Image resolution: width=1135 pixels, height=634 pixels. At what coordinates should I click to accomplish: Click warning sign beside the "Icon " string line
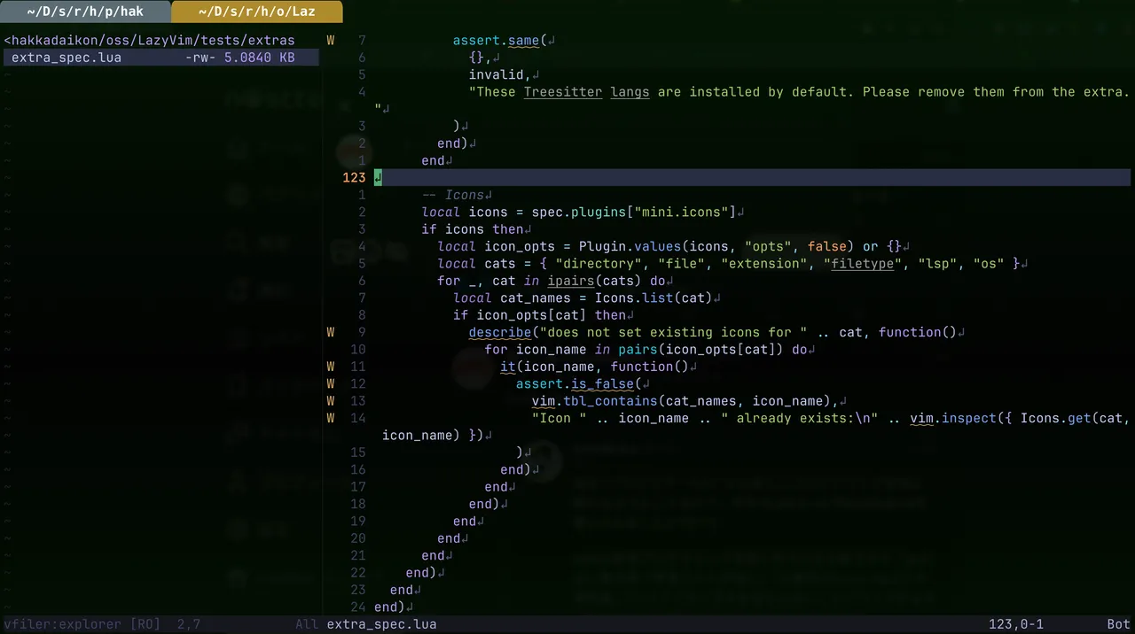tap(331, 418)
